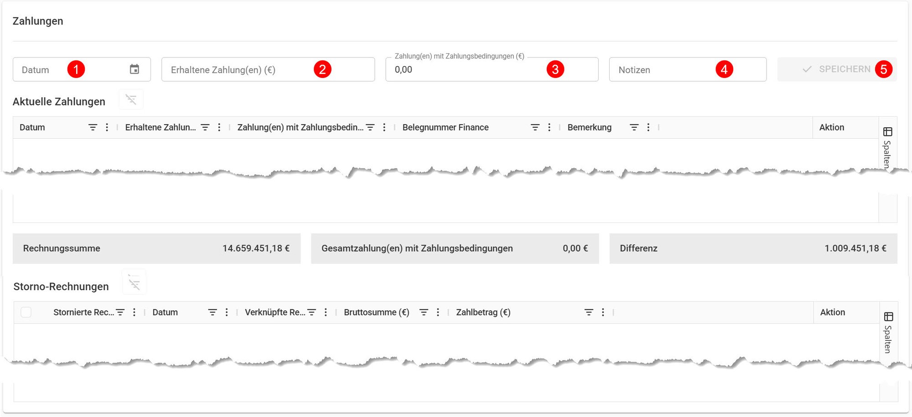
Task: Open column menu for Bruttosumme (€) column
Action: click(438, 312)
